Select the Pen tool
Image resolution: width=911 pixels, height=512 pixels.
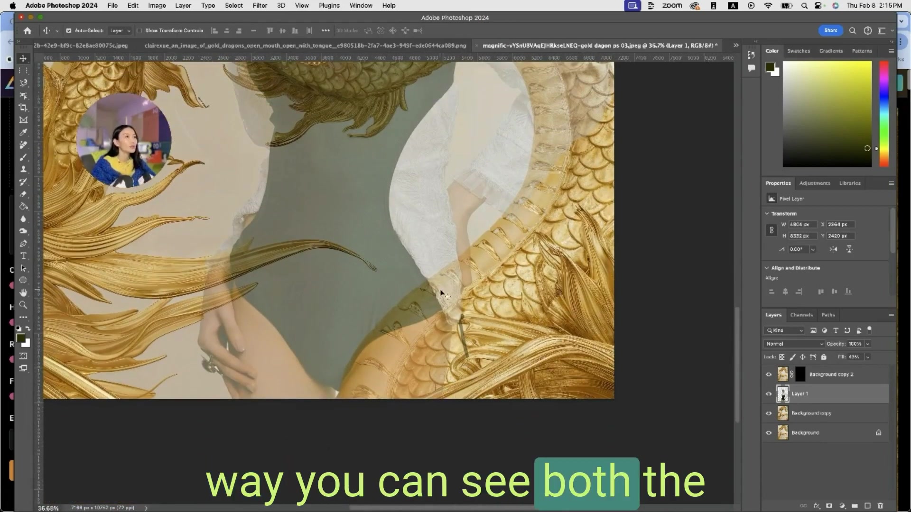coord(23,243)
